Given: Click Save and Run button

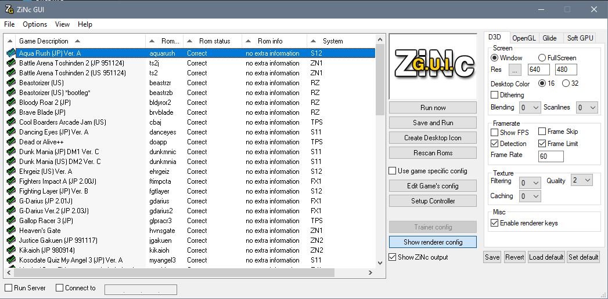Looking at the screenshot, I should [x=433, y=123].
